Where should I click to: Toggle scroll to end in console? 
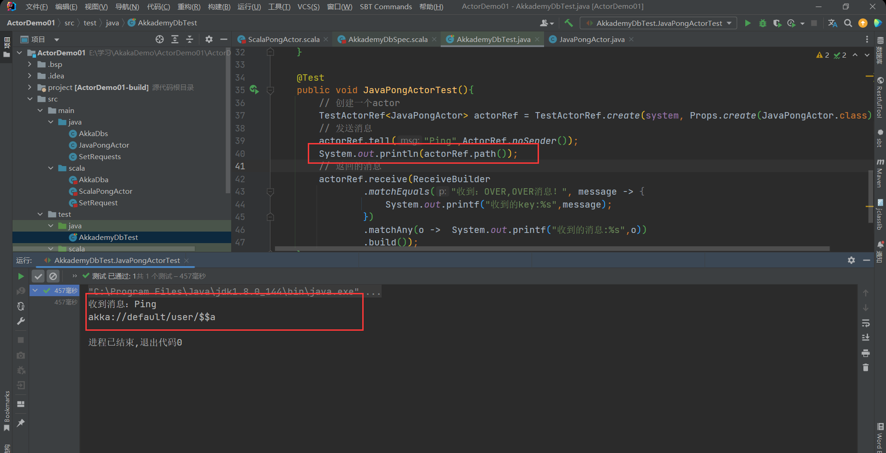866,338
